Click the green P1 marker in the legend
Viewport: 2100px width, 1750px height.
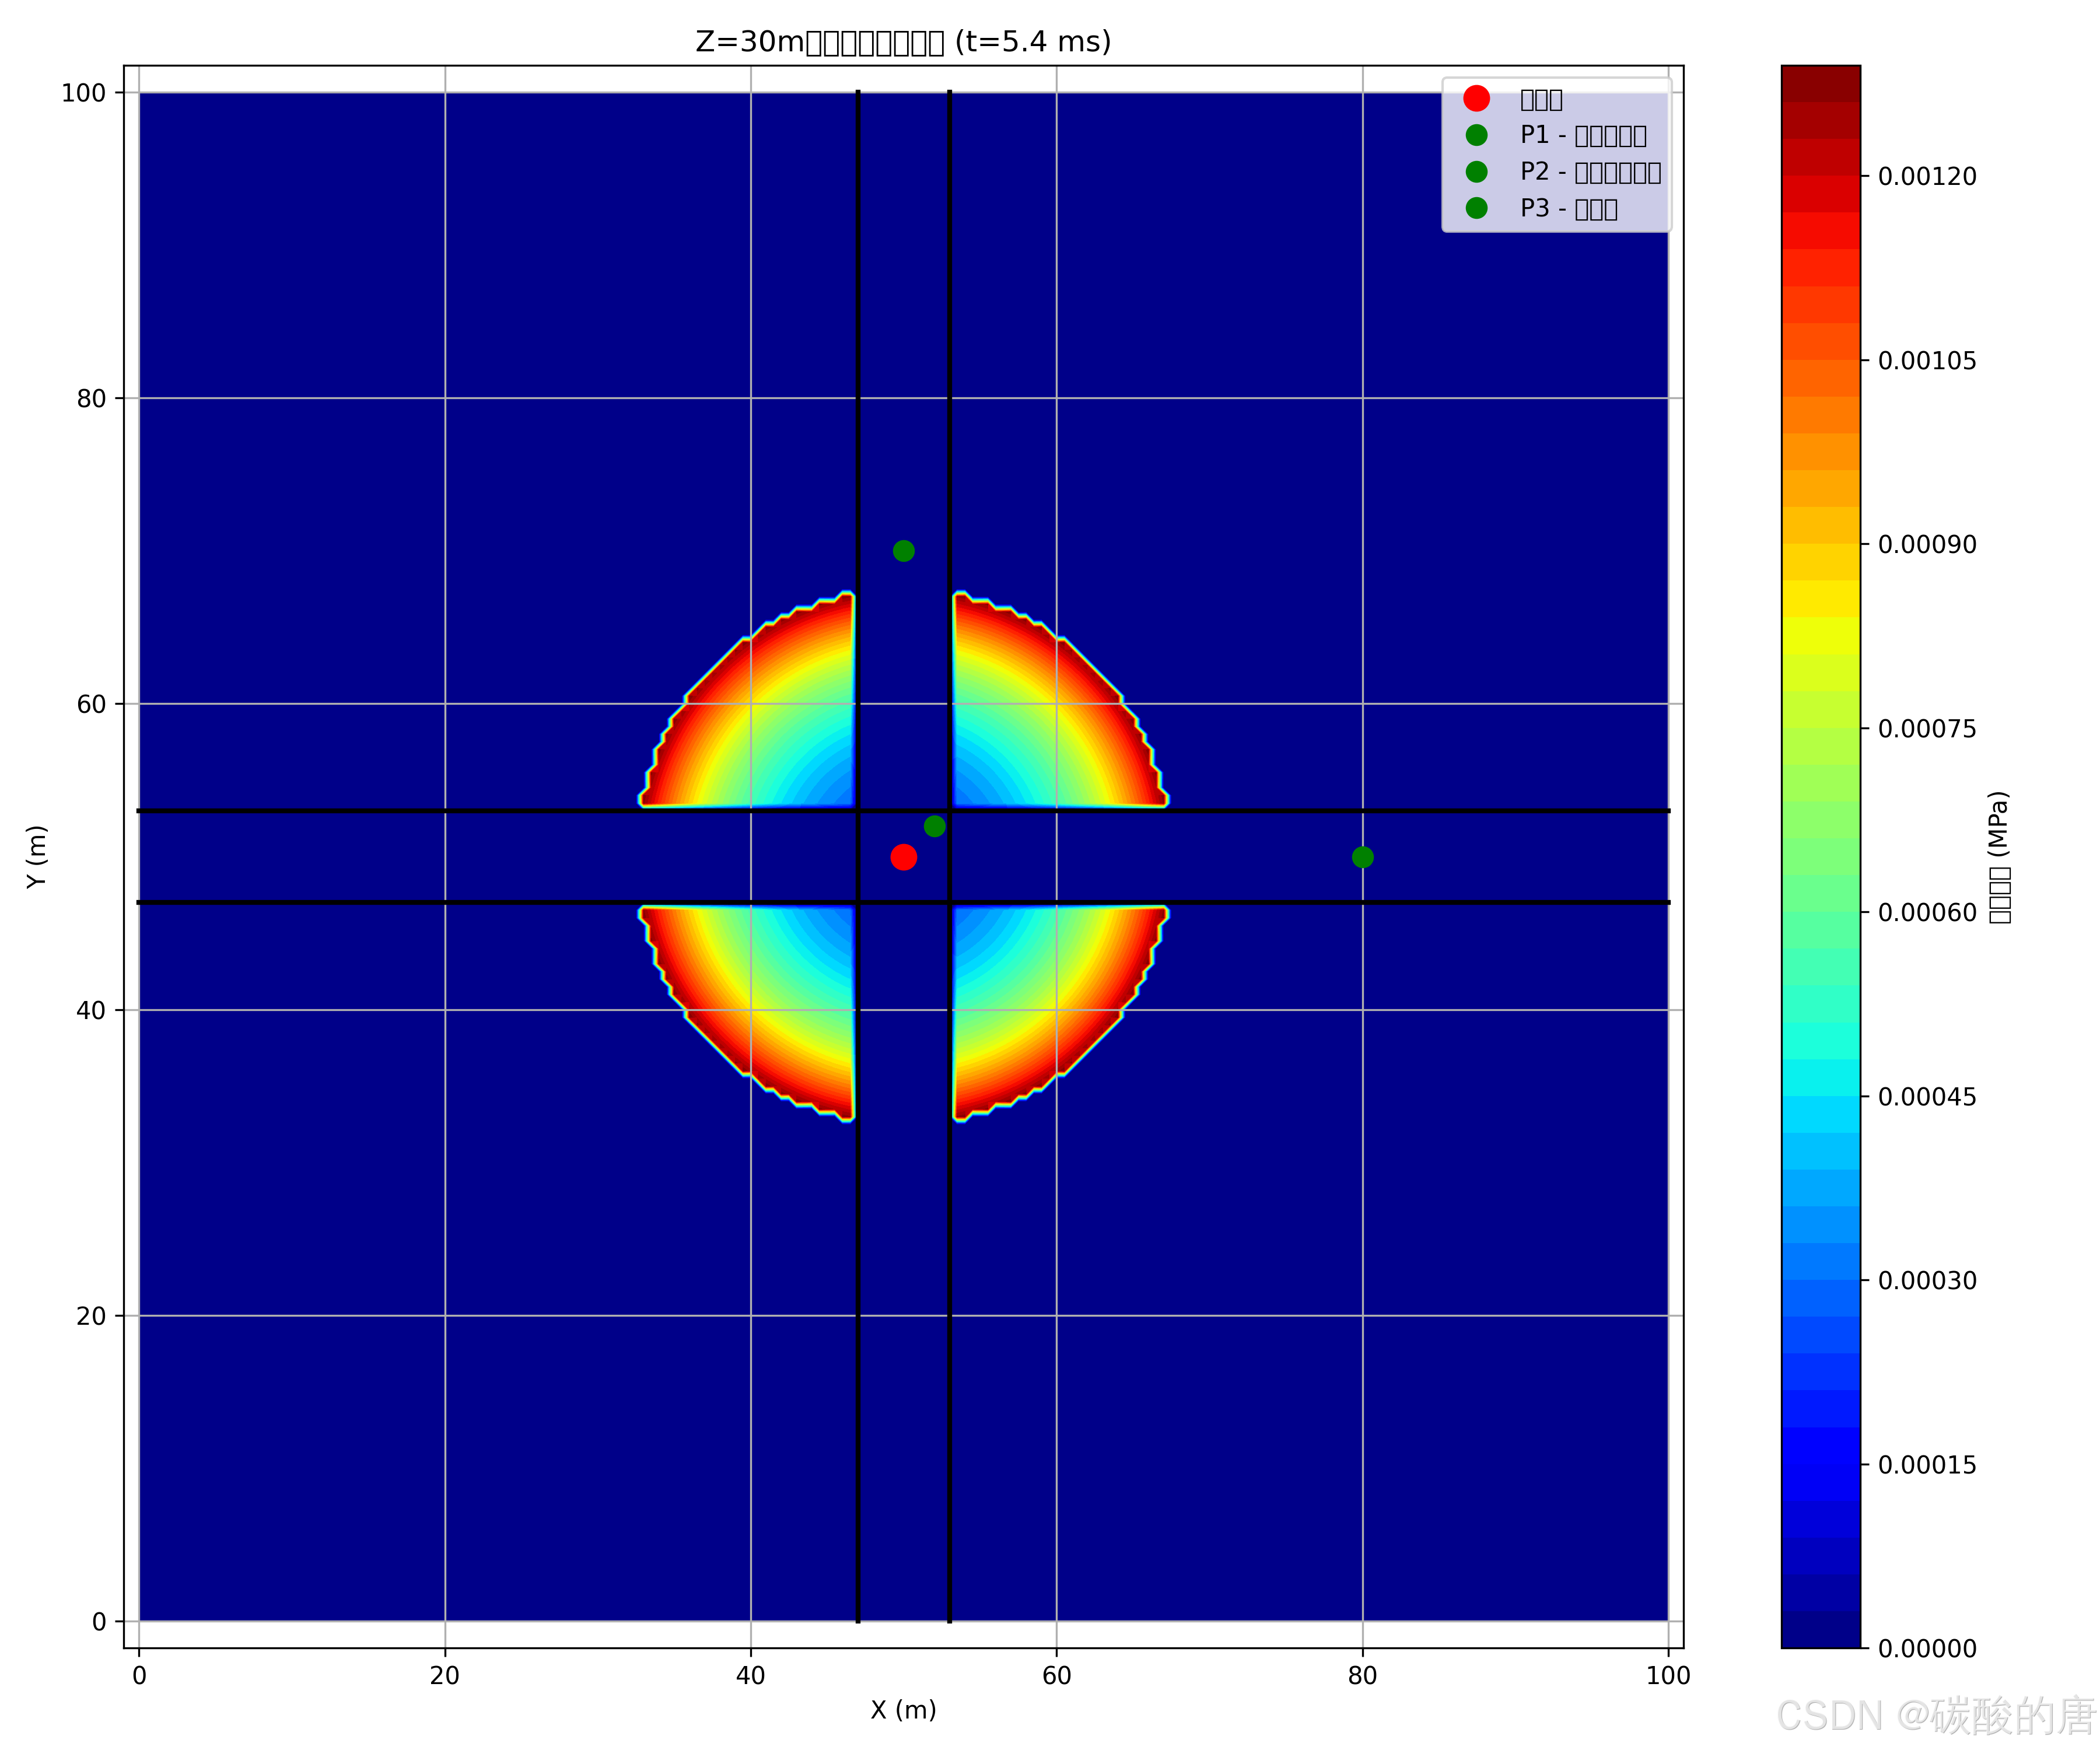click(x=1476, y=135)
